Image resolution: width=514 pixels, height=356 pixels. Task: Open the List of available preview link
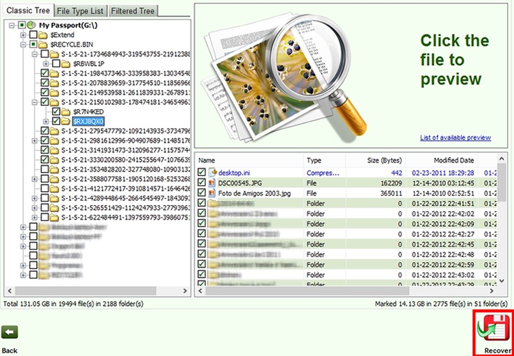pyautogui.click(x=455, y=138)
